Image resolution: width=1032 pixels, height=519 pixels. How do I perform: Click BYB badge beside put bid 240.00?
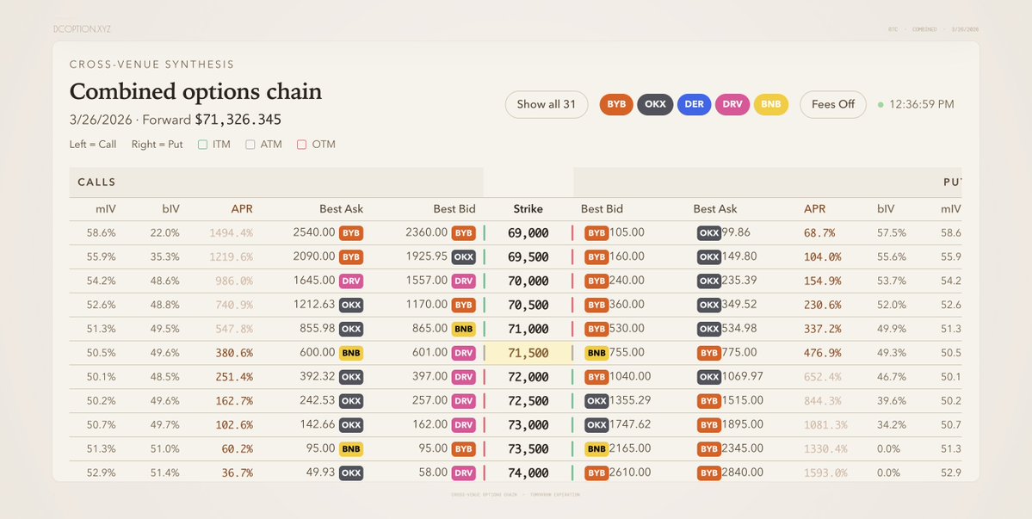coord(596,281)
